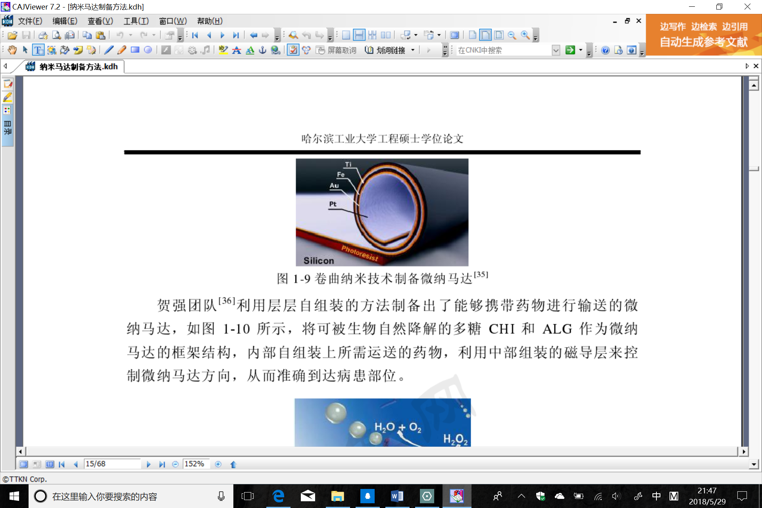Screen dimensions: 762x508
Task: Open the CNKI search box dropdown
Action: (x=556, y=50)
